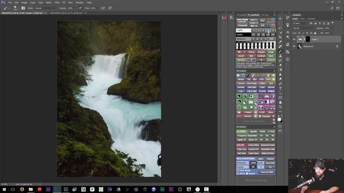Open the TK Control panel menu
Screen dimensions: 344x193
[x=274, y=71]
